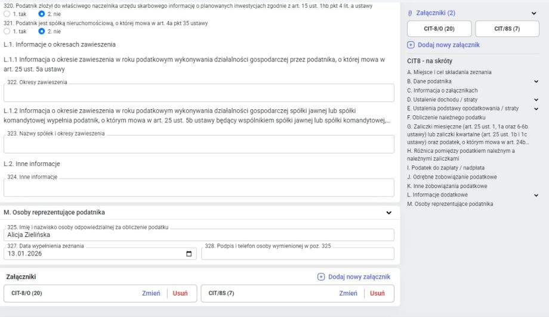Go to 'H. Różnica pomiędzy podatkiem należnym' shortcut
This screenshot has height=317, width=549.
coord(461,155)
